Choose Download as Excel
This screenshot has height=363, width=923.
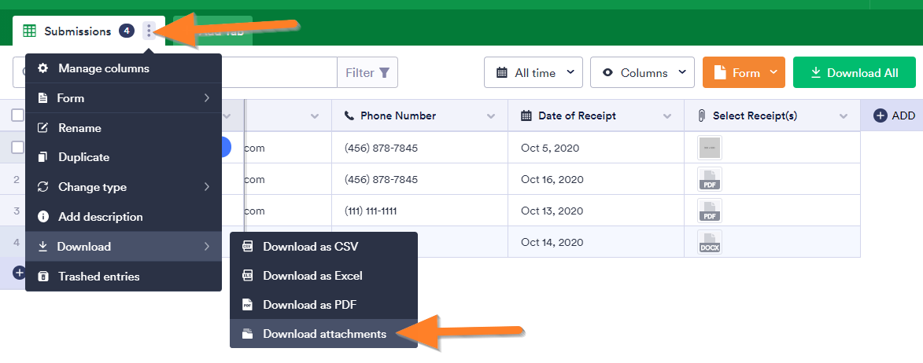pyautogui.click(x=312, y=276)
